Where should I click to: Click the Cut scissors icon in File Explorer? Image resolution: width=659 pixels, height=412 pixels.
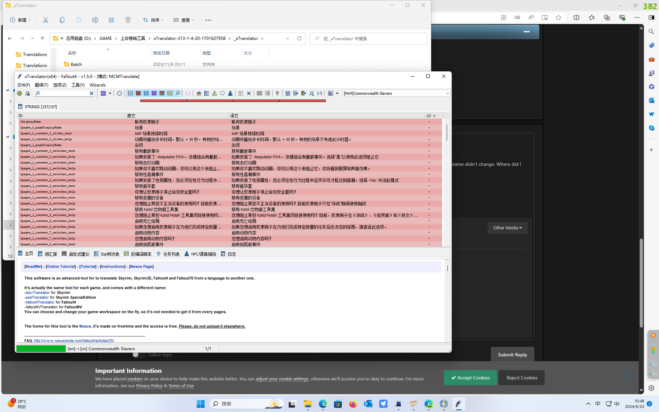click(46, 20)
